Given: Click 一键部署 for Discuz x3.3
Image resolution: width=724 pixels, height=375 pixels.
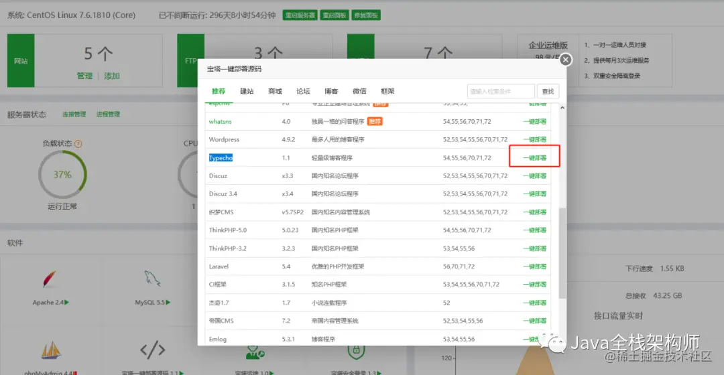Looking at the screenshot, I should point(535,175).
